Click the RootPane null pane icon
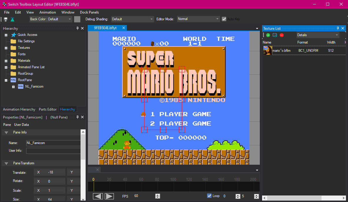The width and height of the screenshot is (348, 202). (x=13, y=80)
